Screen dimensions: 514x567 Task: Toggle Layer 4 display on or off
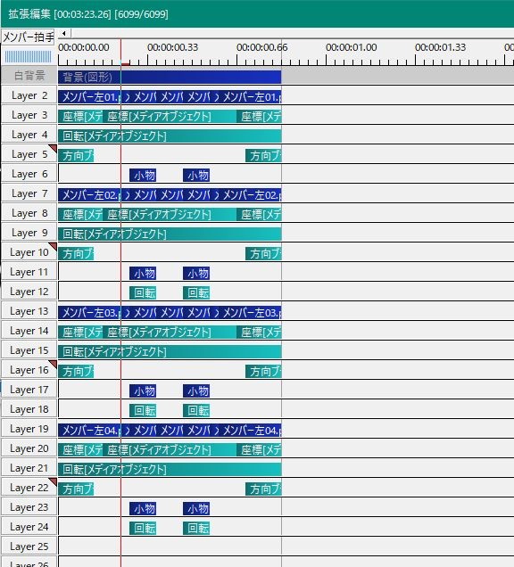click(29, 135)
